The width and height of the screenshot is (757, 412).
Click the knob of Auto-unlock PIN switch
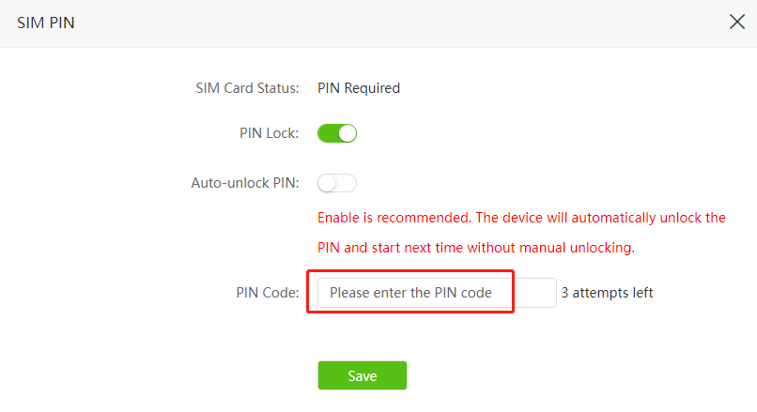[328, 183]
